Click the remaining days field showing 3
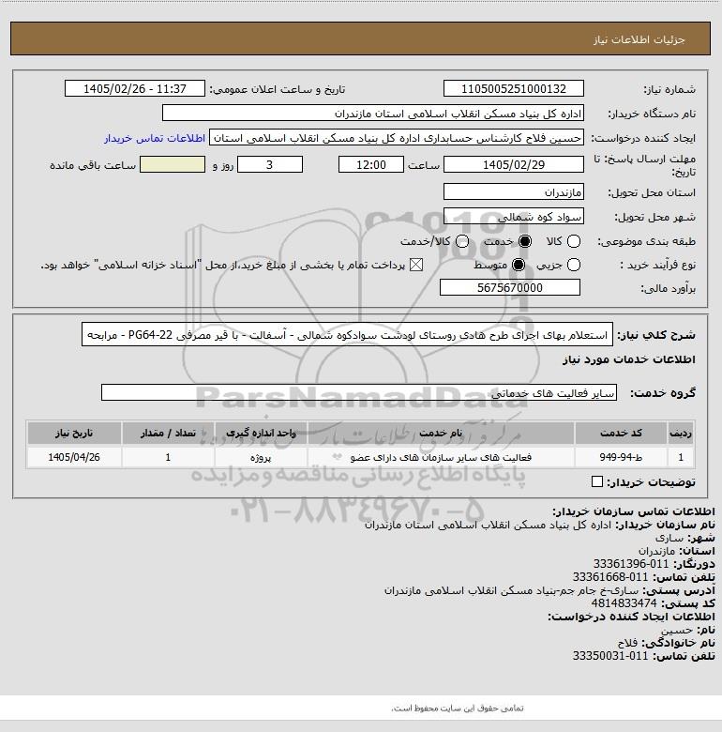This screenshot has height=732, width=722. pyautogui.click(x=270, y=164)
